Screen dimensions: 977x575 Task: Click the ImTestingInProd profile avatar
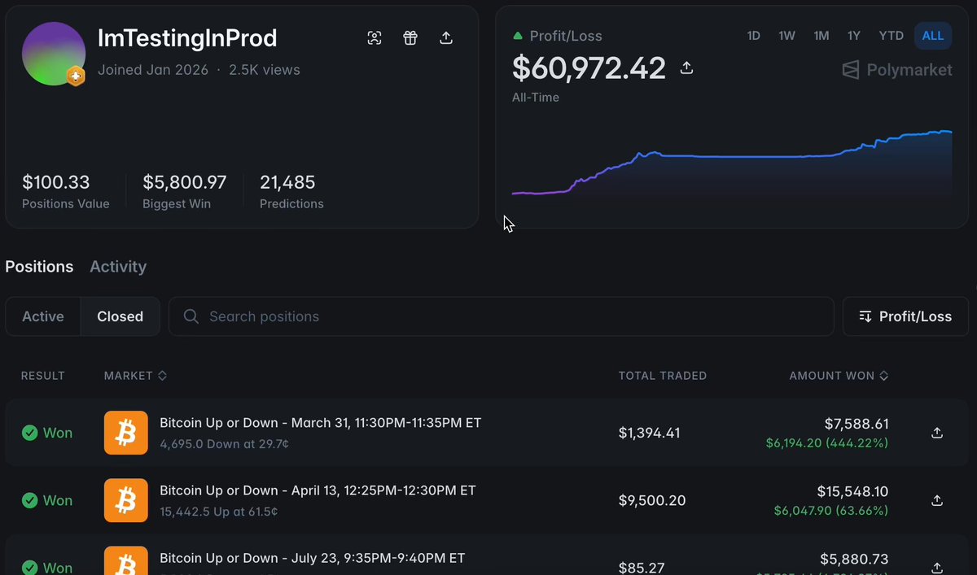(x=54, y=54)
